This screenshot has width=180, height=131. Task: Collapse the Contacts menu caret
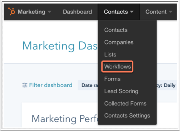tap(132, 12)
